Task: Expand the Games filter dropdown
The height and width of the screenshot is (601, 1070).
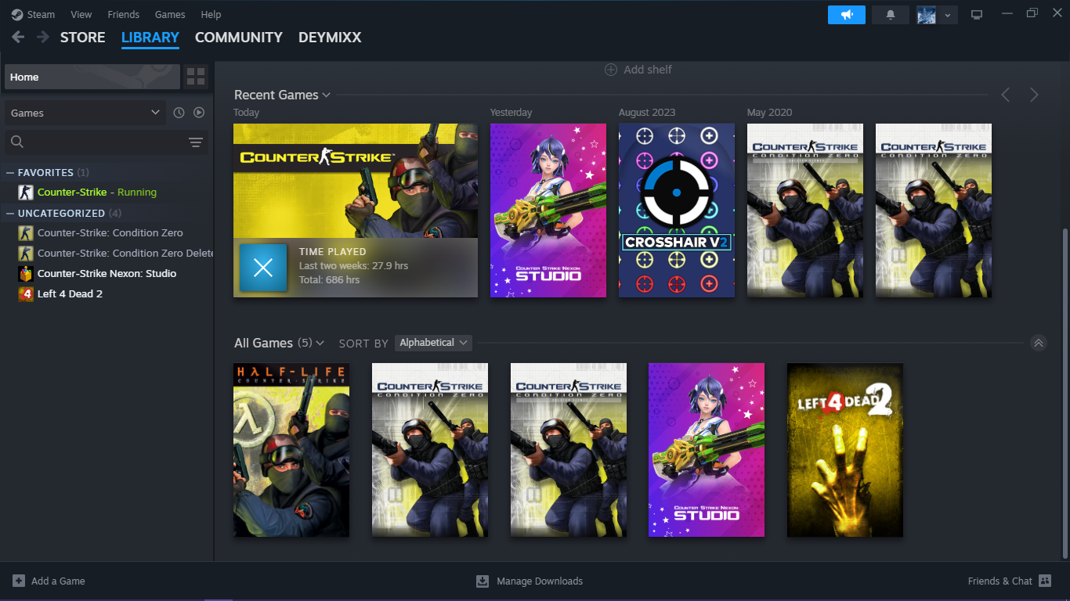Action: pyautogui.click(x=85, y=113)
